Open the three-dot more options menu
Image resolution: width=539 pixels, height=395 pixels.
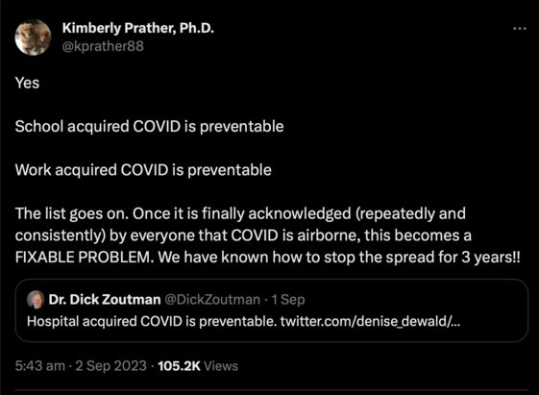[520, 29]
